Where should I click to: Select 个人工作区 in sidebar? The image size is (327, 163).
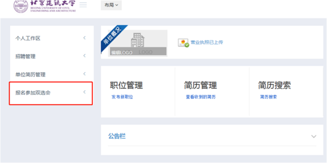[28, 38]
